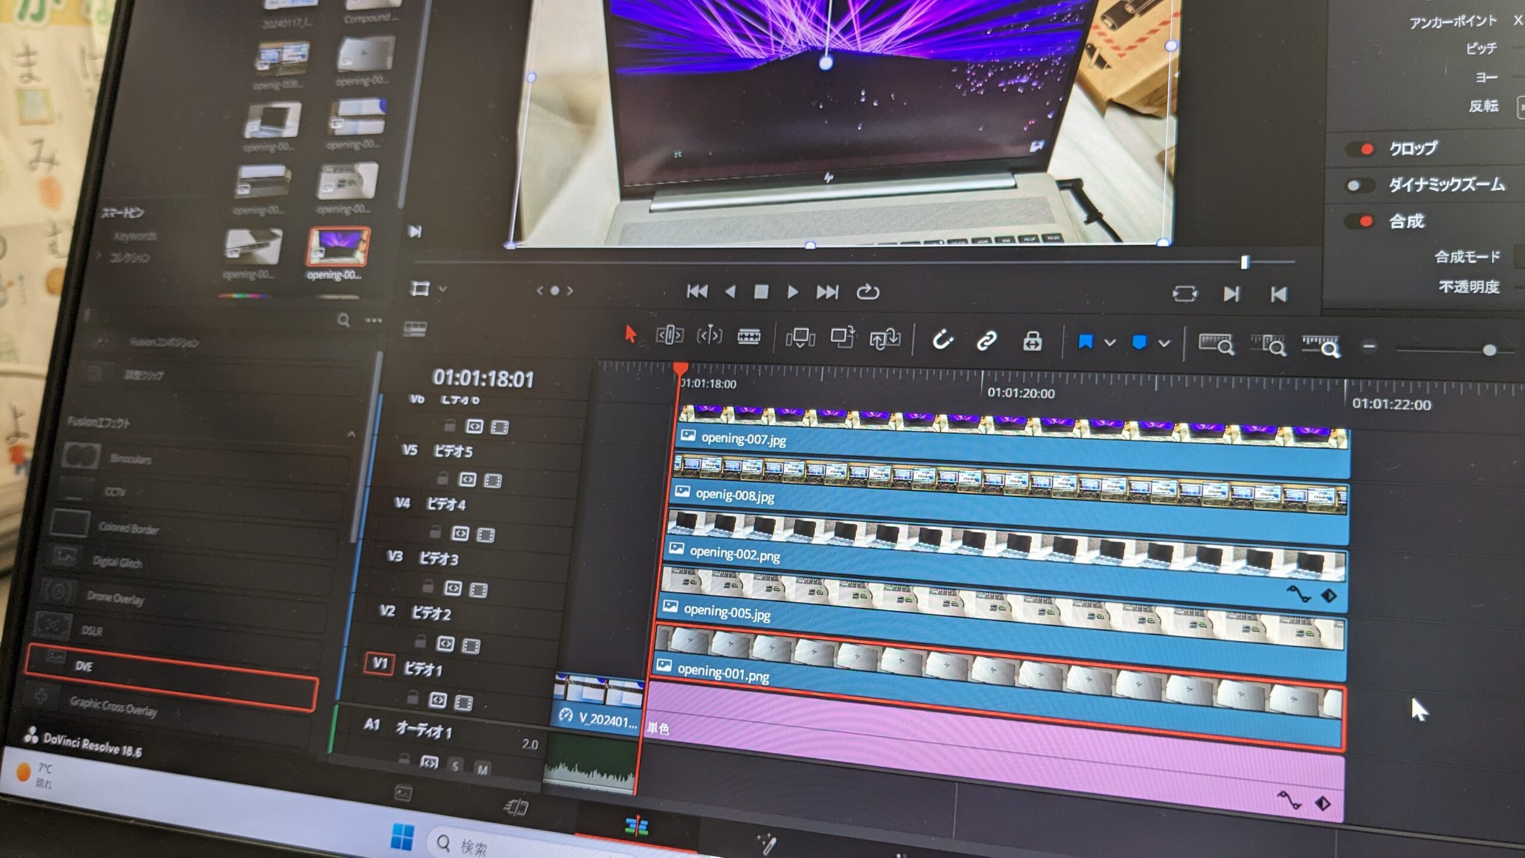
Task: Click the blue Flag icon
Action: pyautogui.click(x=1085, y=342)
